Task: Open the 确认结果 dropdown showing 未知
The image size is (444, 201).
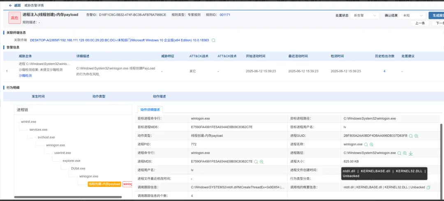Action: coord(411,16)
